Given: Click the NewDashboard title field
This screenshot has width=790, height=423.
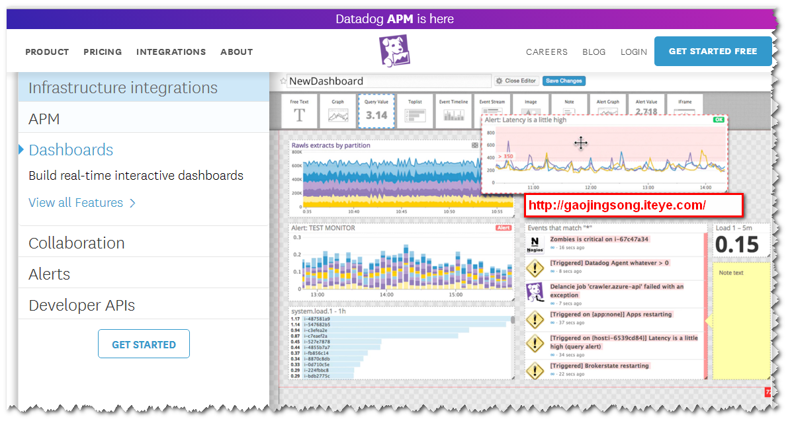Looking at the screenshot, I should click(x=389, y=81).
